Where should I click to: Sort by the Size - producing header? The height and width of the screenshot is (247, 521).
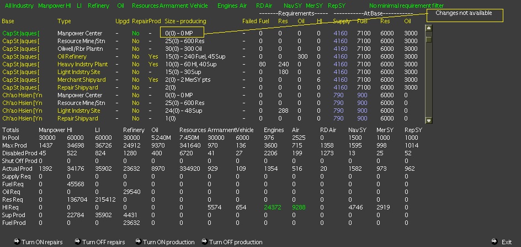coord(185,21)
